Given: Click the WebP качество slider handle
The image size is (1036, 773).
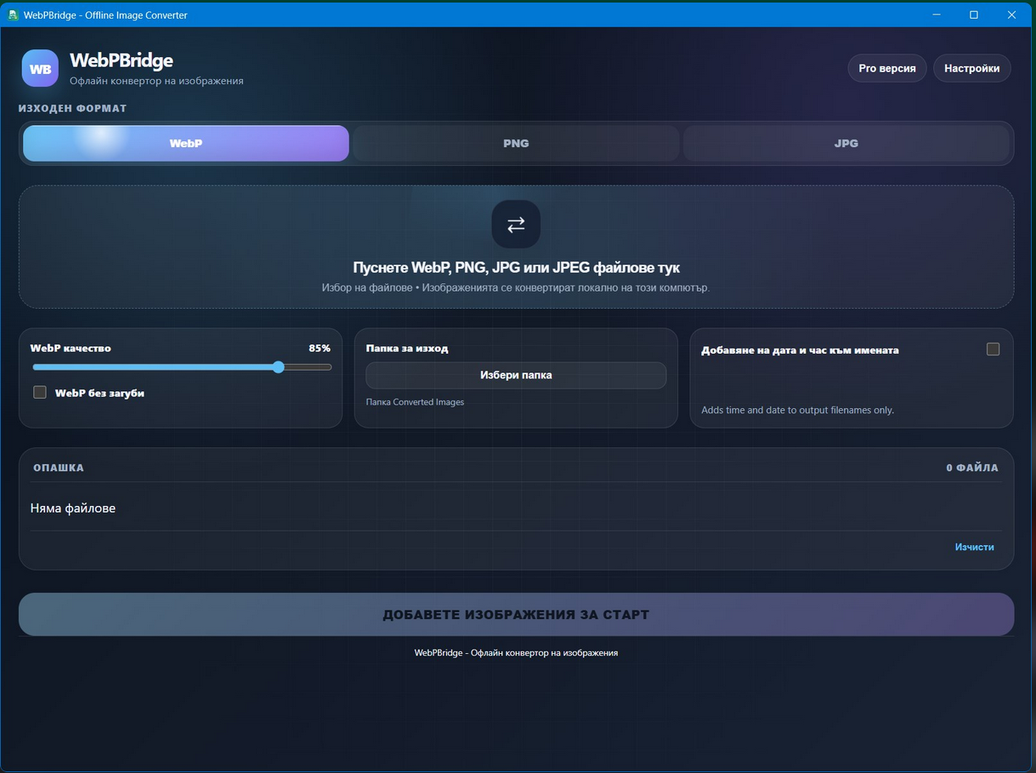Looking at the screenshot, I should point(278,367).
